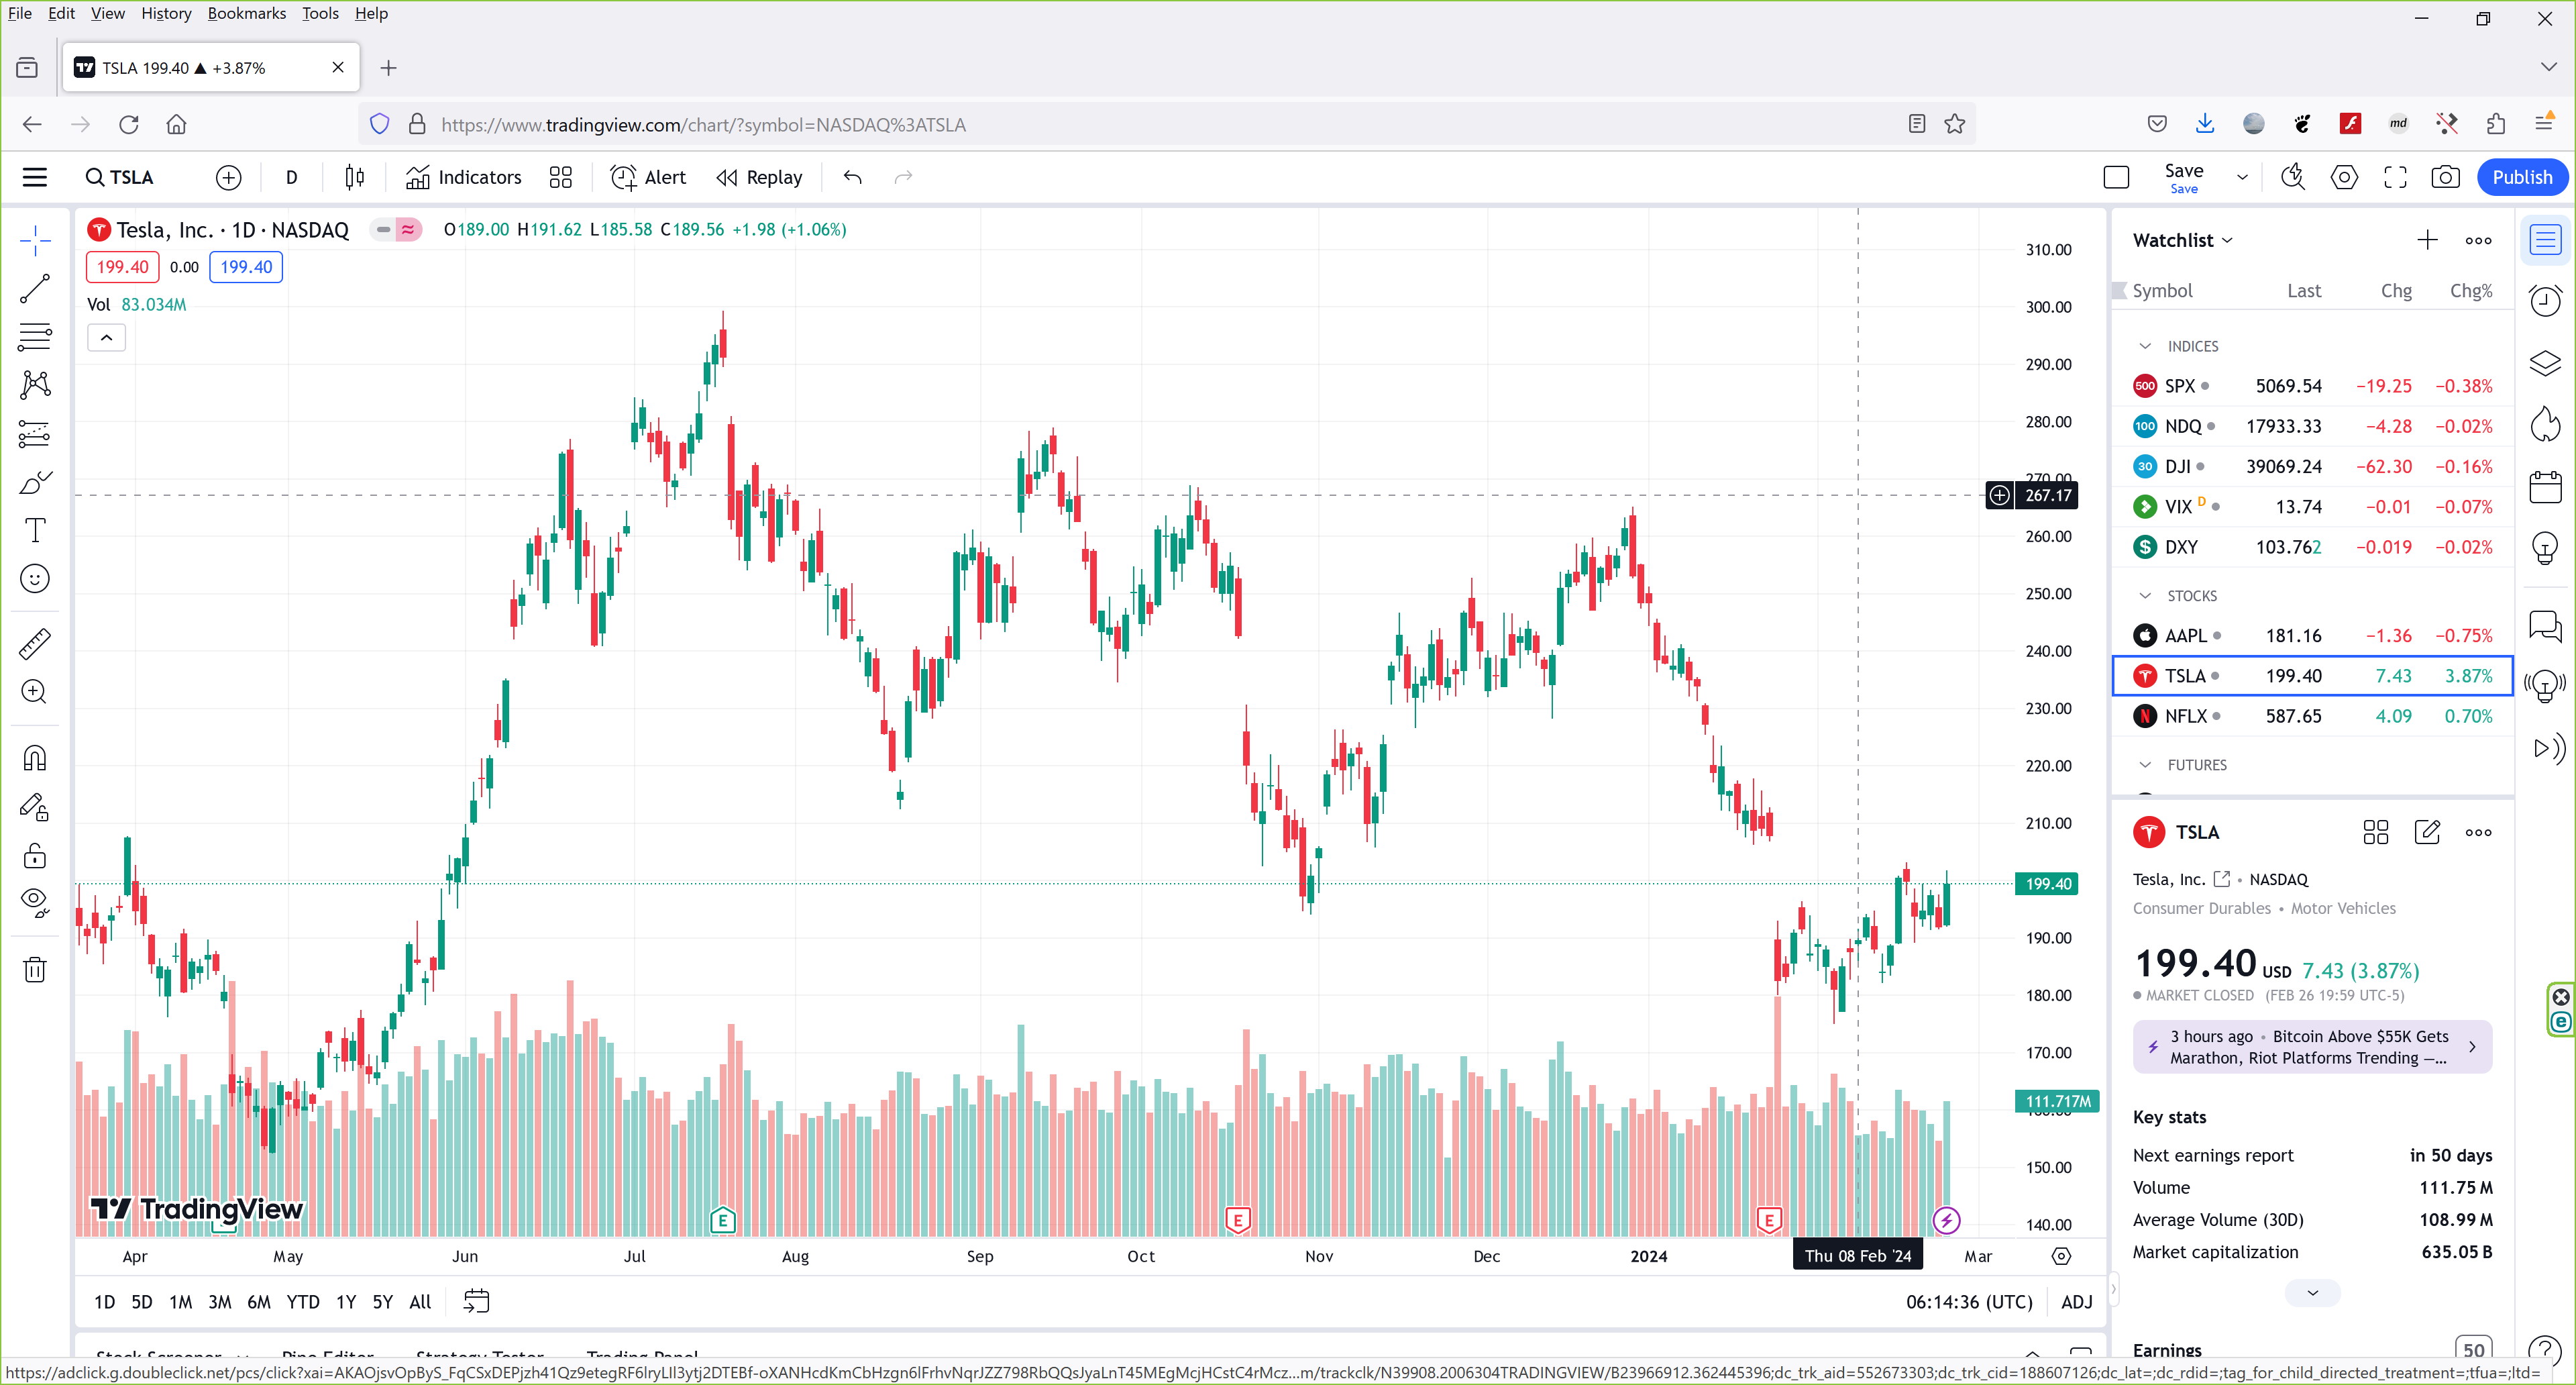Toggle ADJ adjusted data
This screenshot has height=1385, width=2576.
[x=2076, y=1302]
